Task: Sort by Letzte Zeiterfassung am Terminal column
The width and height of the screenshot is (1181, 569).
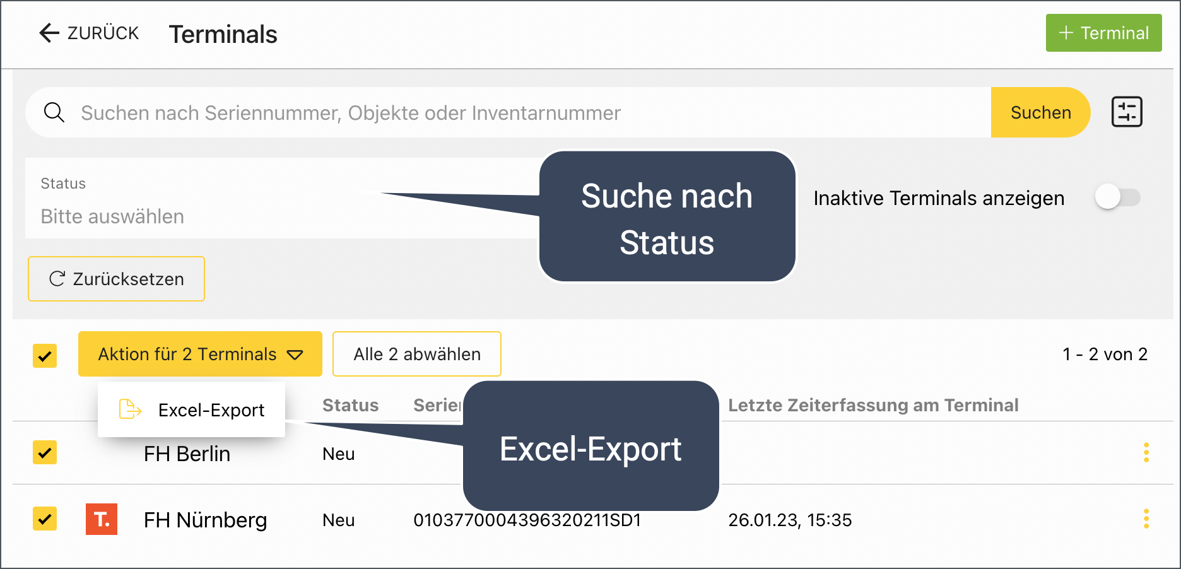Action: pyautogui.click(x=873, y=405)
